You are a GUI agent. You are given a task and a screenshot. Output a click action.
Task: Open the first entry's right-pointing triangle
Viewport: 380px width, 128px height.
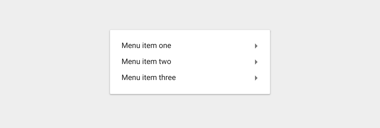(x=256, y=46)
